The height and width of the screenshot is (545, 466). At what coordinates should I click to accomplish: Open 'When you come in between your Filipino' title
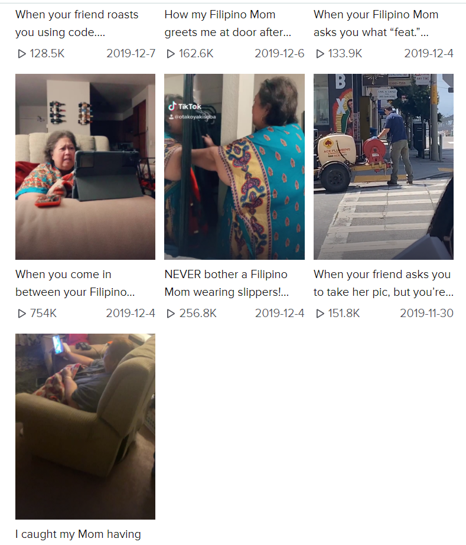[x=75, y=283]
